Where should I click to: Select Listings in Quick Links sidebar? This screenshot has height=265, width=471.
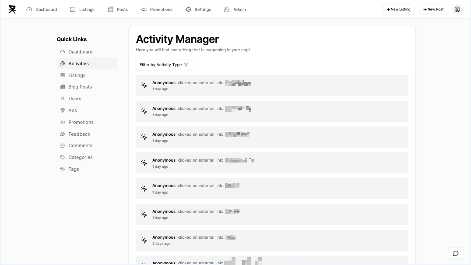point(87,75)
